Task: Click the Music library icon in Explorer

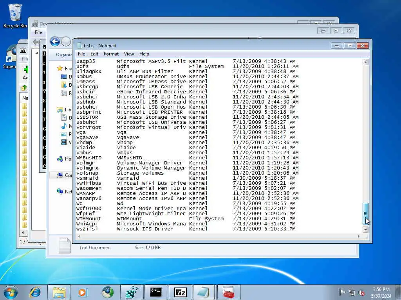Action: pos(64,126)
